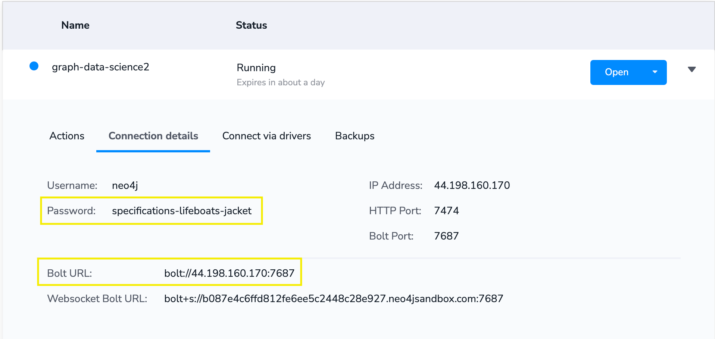Click the bolt://44.198.160.170:7687 URL

[x=229, y=273]
